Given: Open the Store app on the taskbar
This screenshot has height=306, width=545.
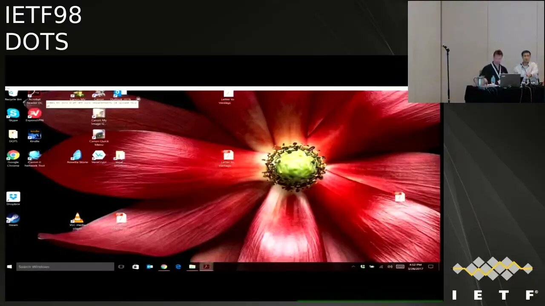Looking at the screenshot, I should pyautogui.click(x=135, y=266).
